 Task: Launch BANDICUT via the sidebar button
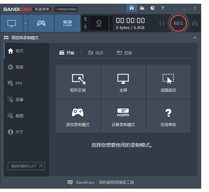click(26, 166)
